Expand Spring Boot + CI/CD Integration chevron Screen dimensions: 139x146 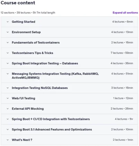point(8,119)
